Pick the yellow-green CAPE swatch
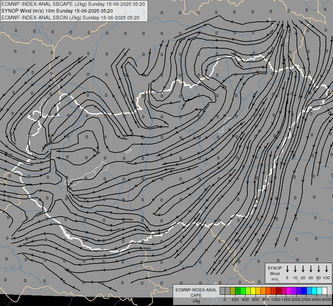This screenshot has width=333, height=306. pyautogui.click(x=248, y=291)
